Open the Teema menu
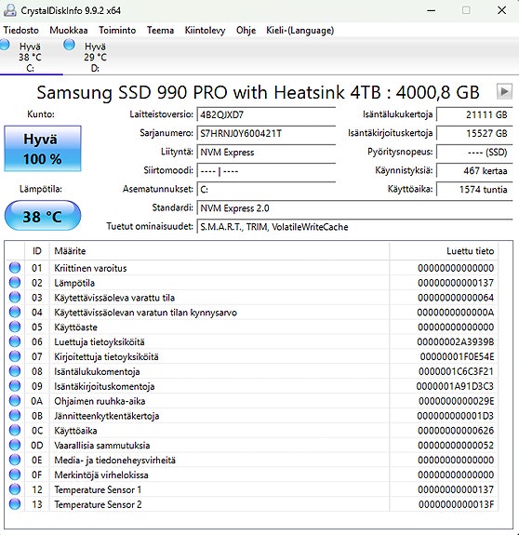This screenshot has width=519, height=535. [160, 30]
